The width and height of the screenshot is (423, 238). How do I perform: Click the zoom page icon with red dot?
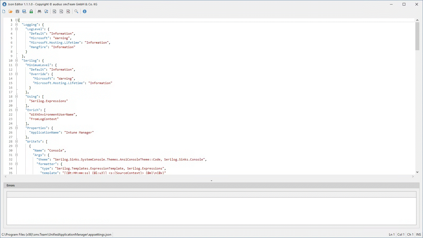click(68, 11)
